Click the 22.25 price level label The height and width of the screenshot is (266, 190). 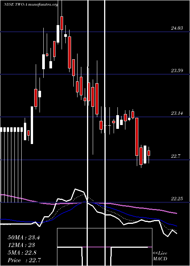pyautogui.click(x=177, y=198)
